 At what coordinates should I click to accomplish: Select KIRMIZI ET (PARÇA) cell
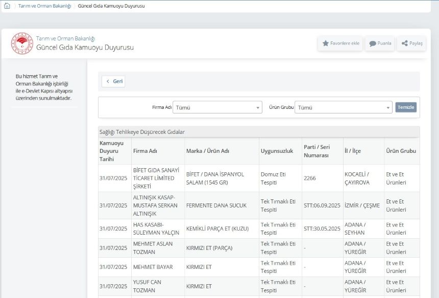point(222,248)
